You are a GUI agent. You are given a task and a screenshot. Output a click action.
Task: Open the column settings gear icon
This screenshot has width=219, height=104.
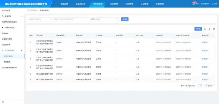[x=214, y=29]
